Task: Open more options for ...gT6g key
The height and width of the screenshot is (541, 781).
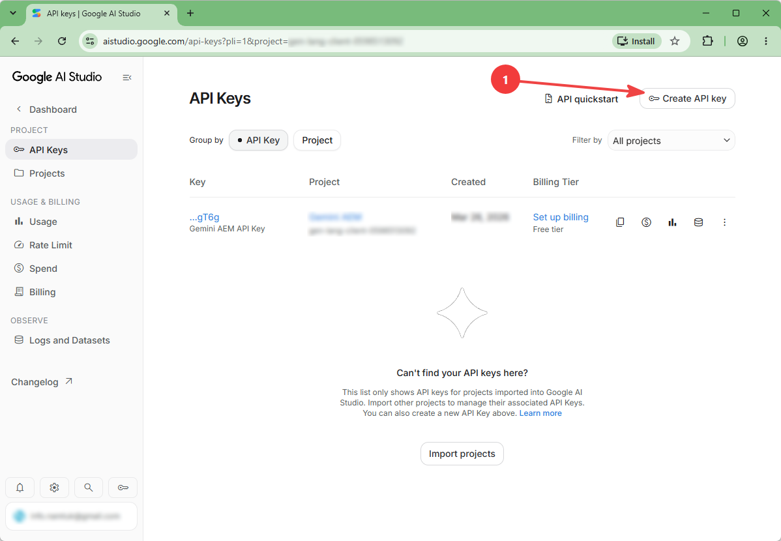Action: (x=725, y=222)
